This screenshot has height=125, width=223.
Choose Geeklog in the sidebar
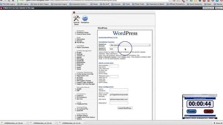79,54
